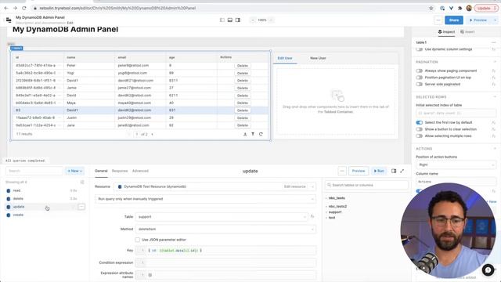Open the Run query only when manually triggered dropdown
Viewport: 501px width, 282px height.
(205, 199)
